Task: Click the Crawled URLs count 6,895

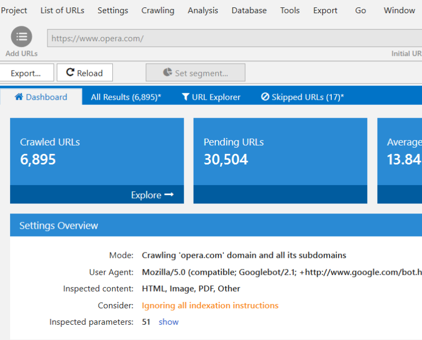Action: pyautogui.click(x=38, y=159)
